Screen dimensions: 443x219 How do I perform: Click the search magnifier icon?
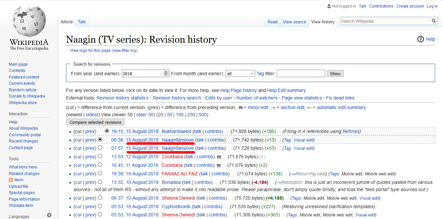(434, 21)
